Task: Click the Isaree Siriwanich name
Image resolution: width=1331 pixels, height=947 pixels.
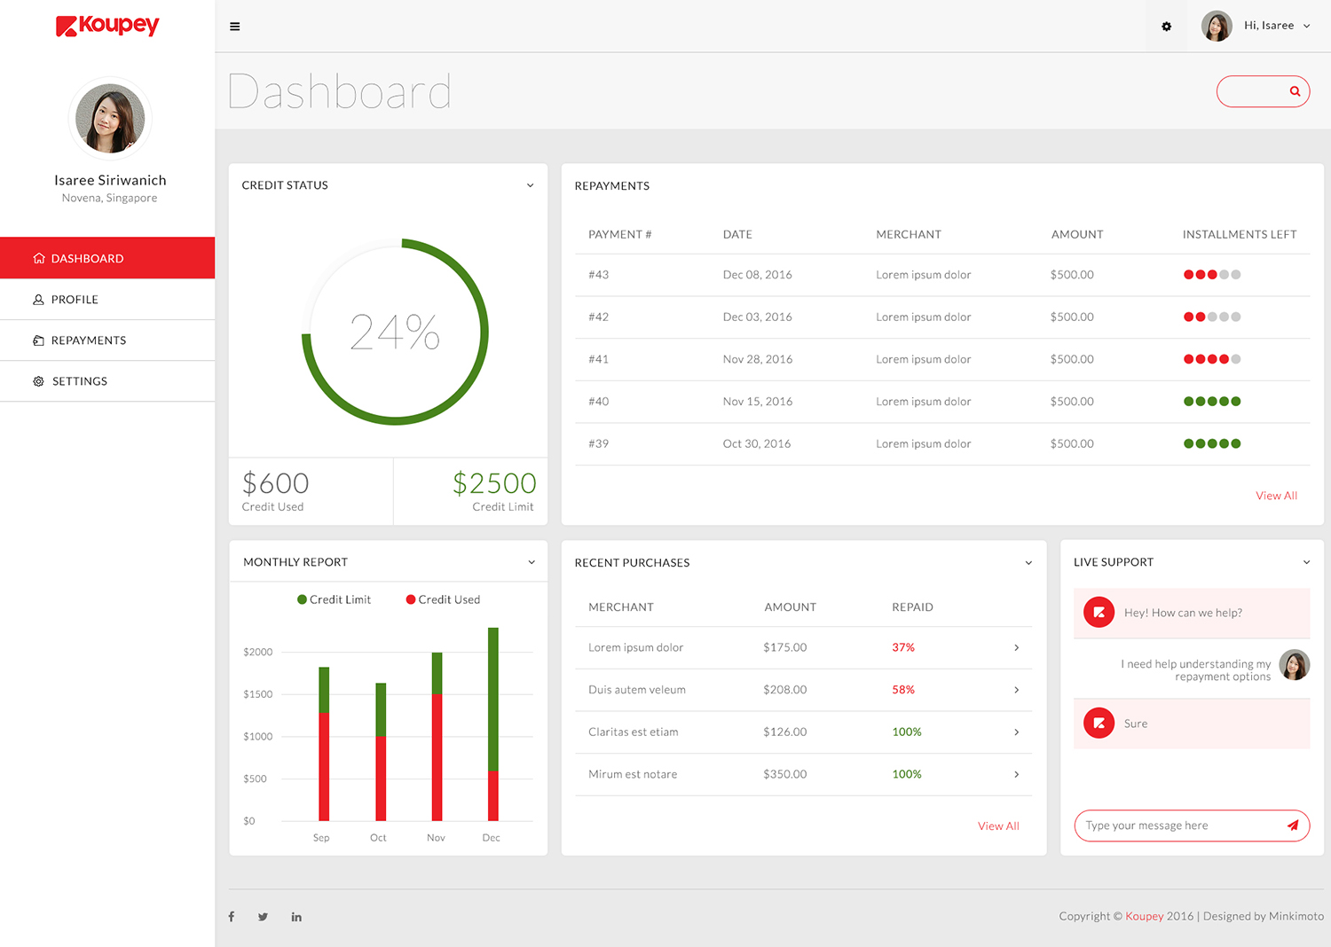Action: point(110,180)
